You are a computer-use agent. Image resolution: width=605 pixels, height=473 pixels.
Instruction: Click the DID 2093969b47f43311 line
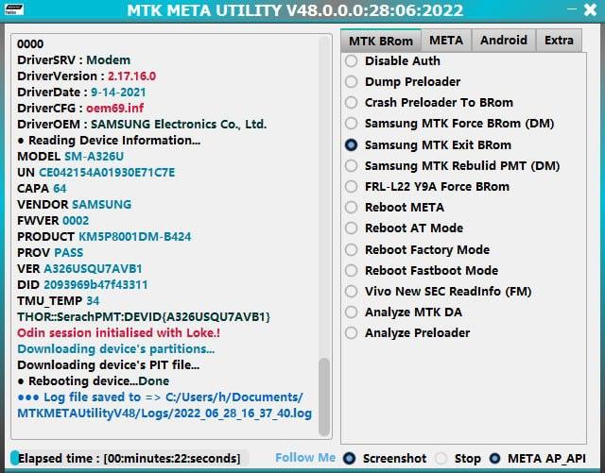82,285
